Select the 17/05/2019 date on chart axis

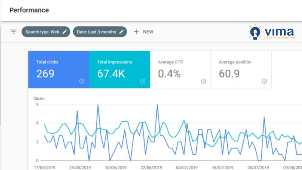tap(45, 168)
